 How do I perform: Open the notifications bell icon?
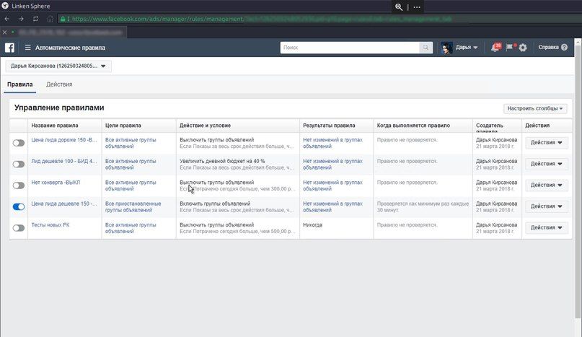(x=495, y=47)
